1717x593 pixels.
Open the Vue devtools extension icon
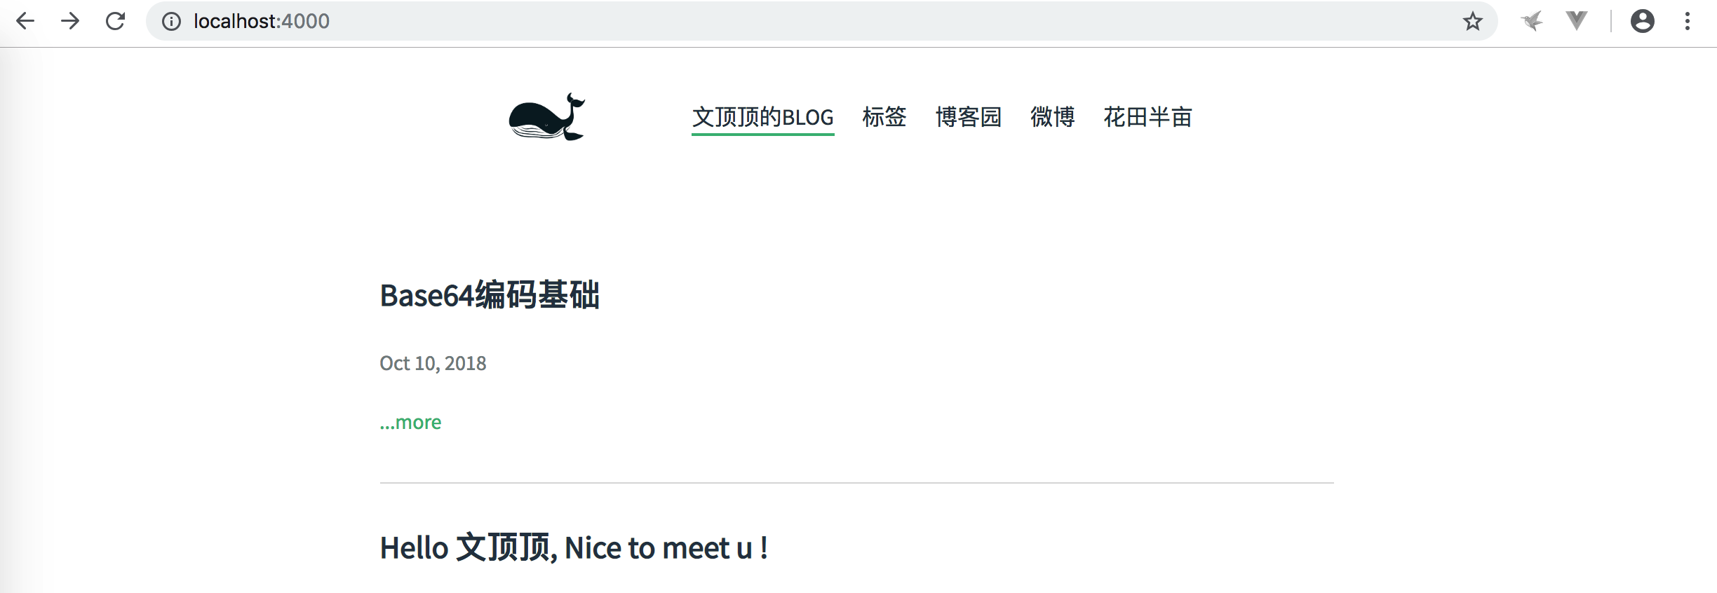click(1576, 21)
